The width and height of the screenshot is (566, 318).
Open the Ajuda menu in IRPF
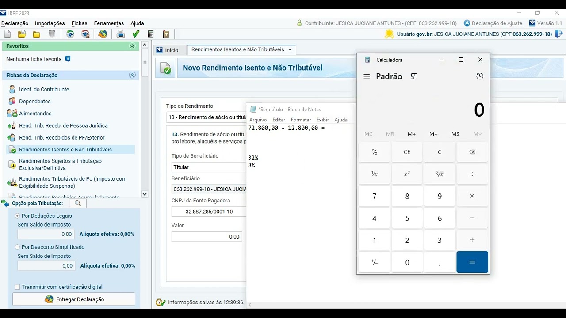137,23
